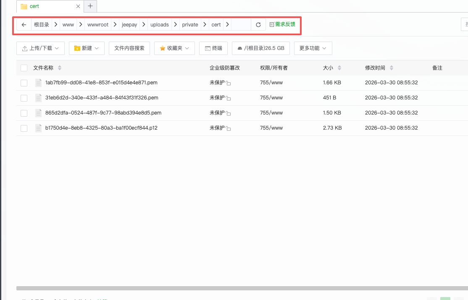Sort by 大小 column arrows
The width and height of the screenshot is (468, 300).
coord(339,68)
